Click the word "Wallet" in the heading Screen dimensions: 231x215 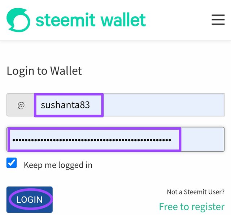tap(66, 71)
